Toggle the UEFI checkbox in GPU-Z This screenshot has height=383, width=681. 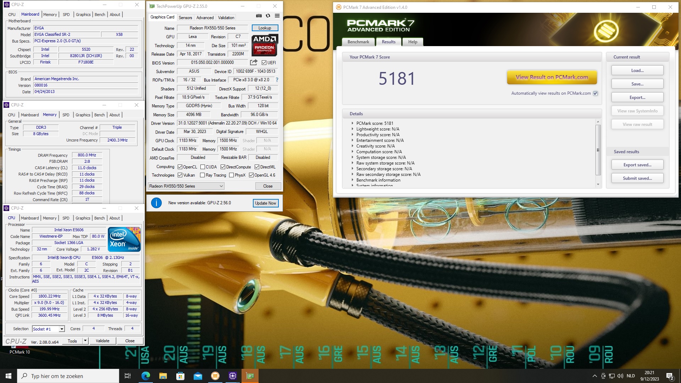pos(264,63)
